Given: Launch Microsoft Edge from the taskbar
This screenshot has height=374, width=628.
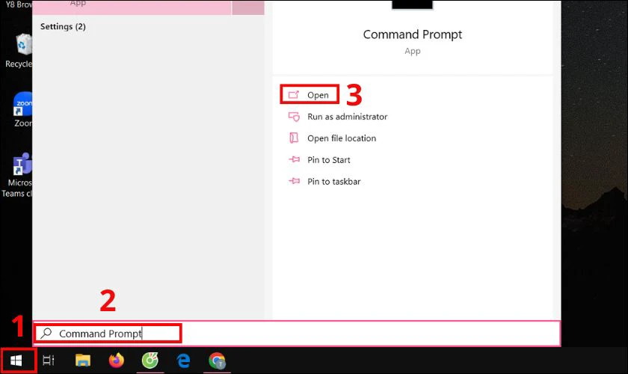Looking at the screenshot, I should click(183, 361).
